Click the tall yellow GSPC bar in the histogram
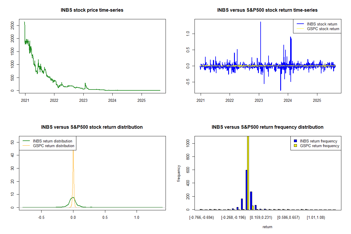Image resolution: width=351 pixels, height=234 pixels. [x=248, y=173]
